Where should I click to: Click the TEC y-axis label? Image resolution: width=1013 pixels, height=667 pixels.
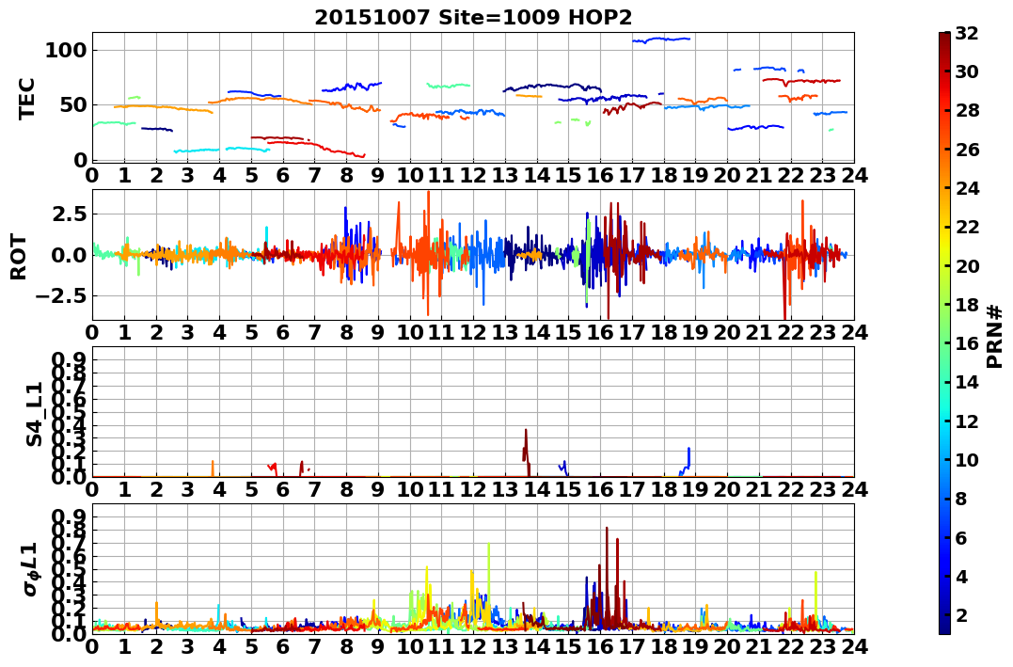click(x=26, y=98)
